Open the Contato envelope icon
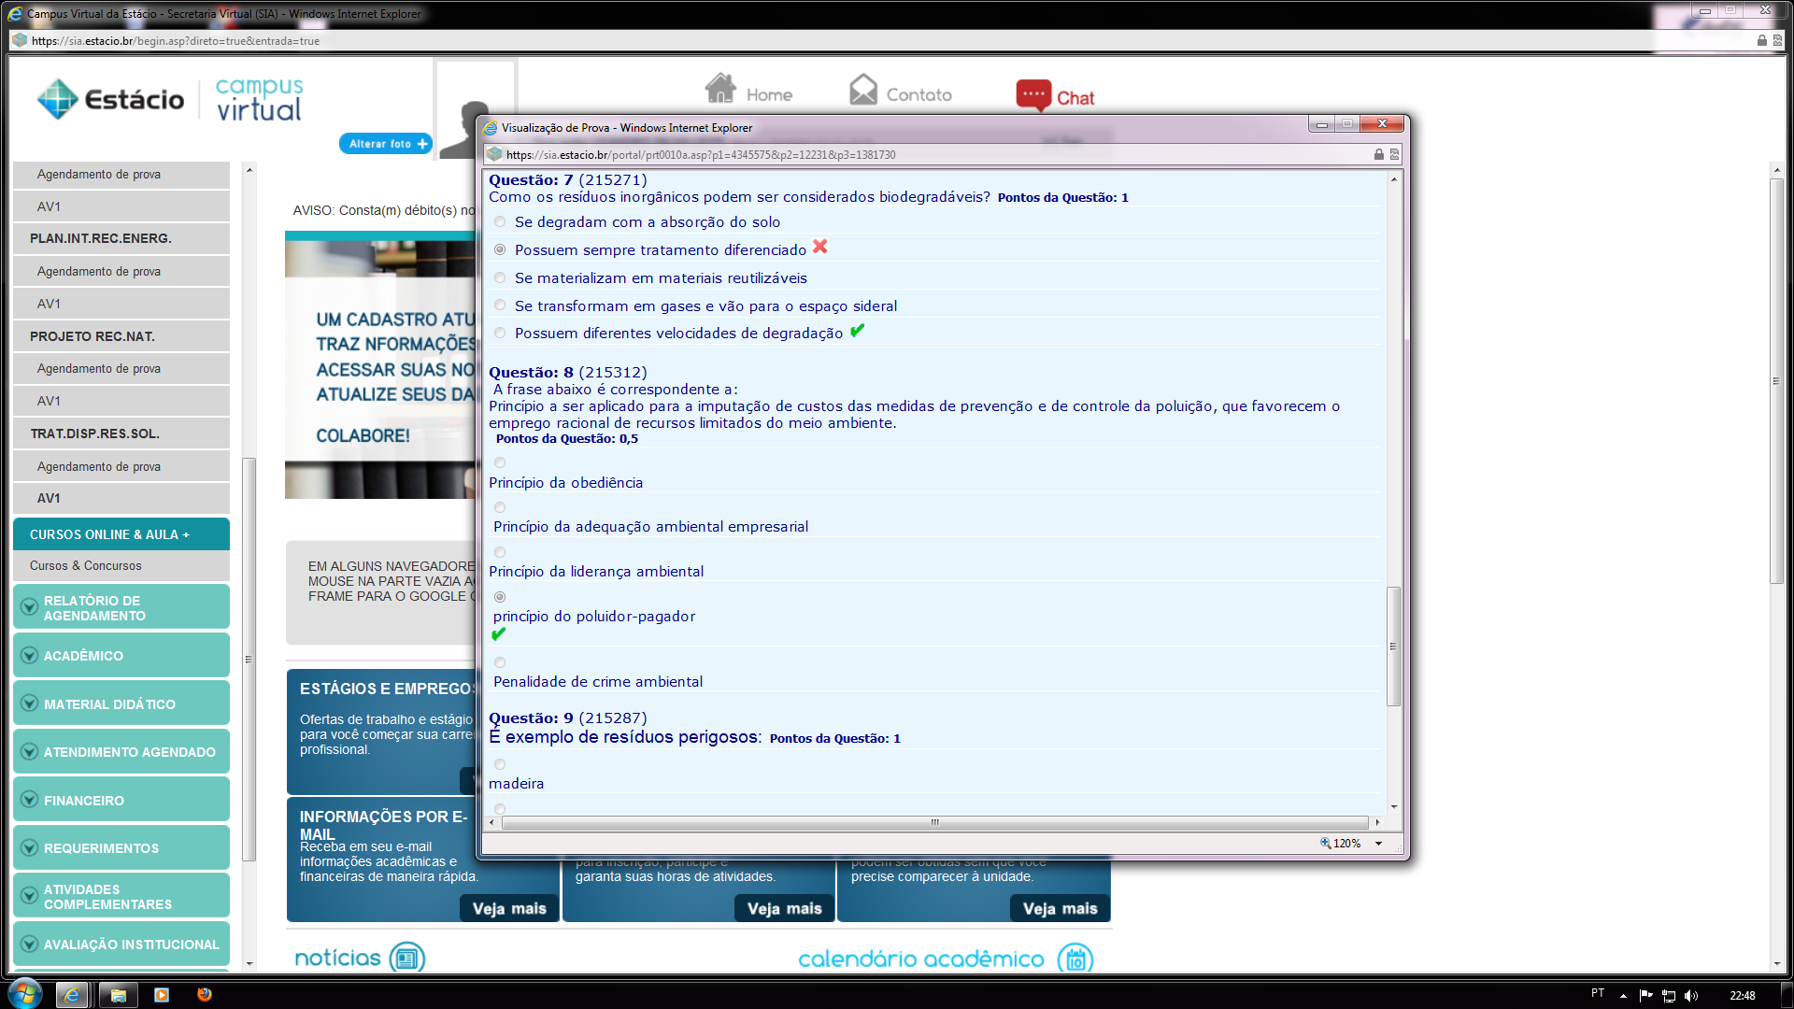This screenshot has width=1794, height=1009. (x=863, y=90)
